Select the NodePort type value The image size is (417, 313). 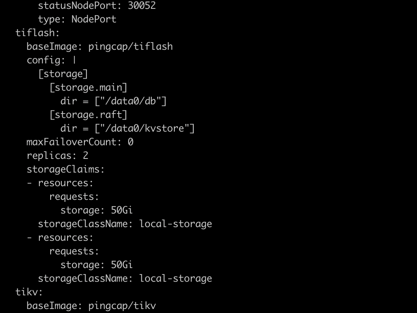click(94, 19)
